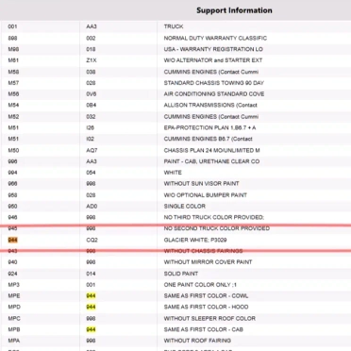This screenshot has height=351, width=351.
Task: Select WITHOUT SLEEPER ROOF COLOR description
Action: 209,318
